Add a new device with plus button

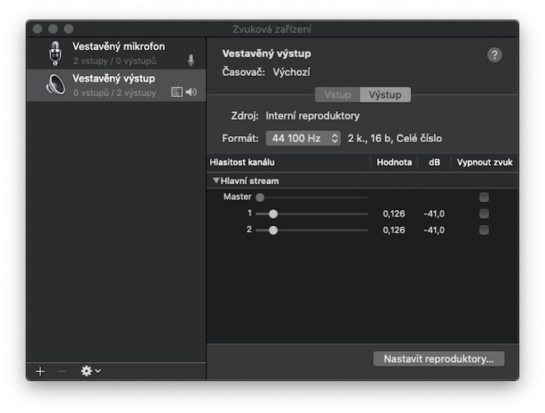(x=40, y=371)
